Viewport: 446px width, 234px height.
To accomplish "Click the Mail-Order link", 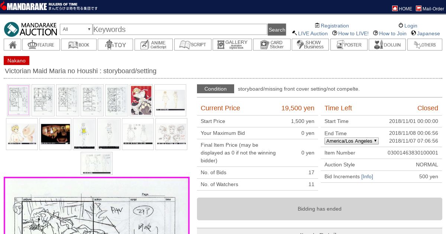I will 433,9.
